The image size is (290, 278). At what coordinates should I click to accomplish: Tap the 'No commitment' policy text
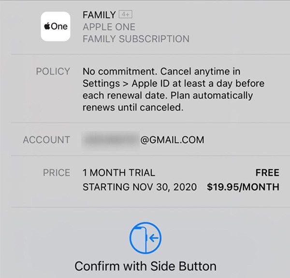[116, 71]
